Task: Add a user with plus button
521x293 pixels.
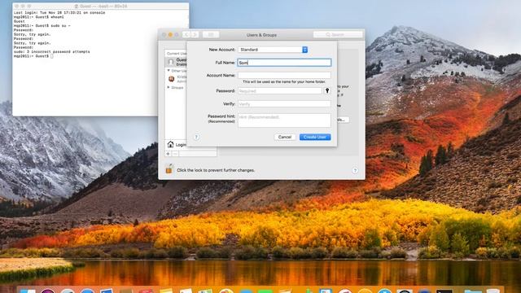Action: click(169, 154)
